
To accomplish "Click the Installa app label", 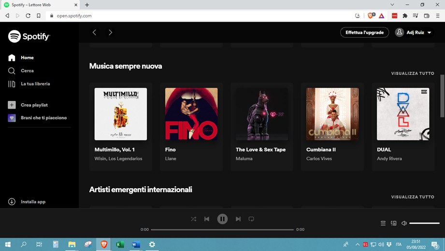I will click(33, 202).
